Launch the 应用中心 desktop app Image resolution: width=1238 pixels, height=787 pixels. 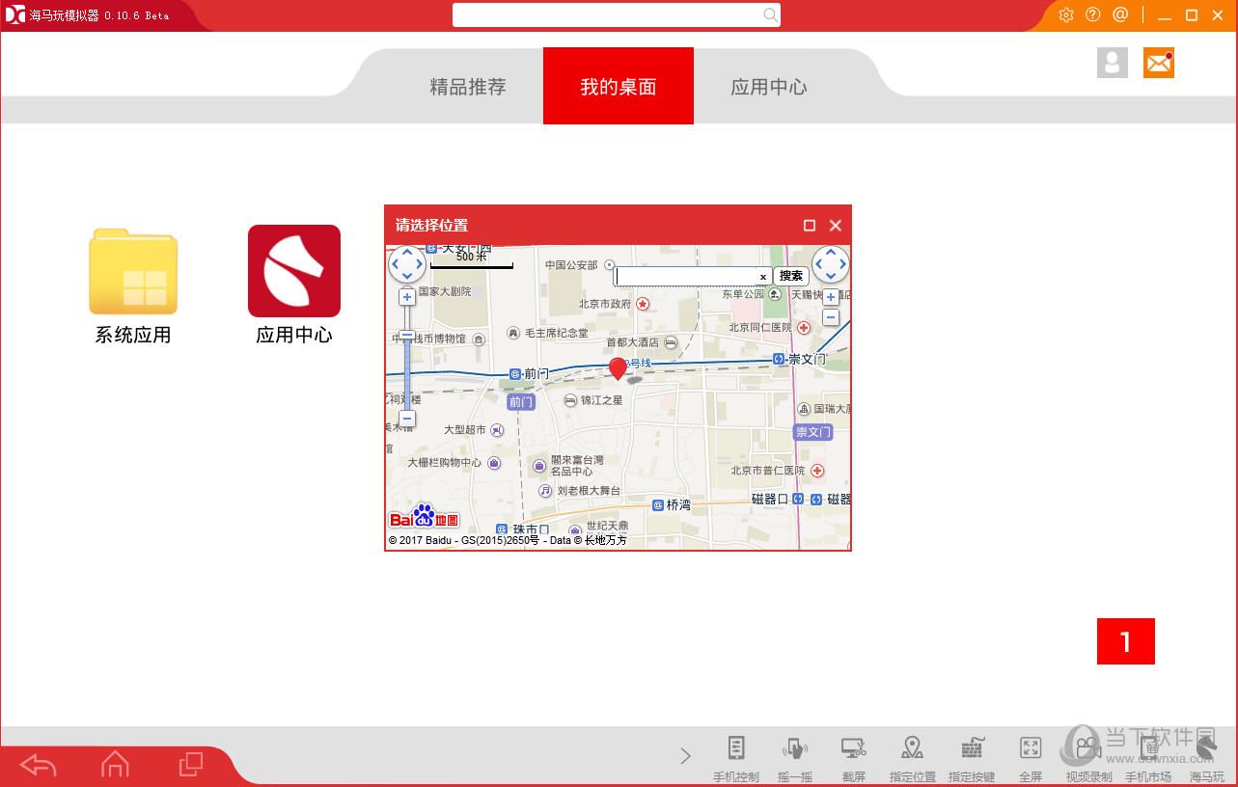click(294, 285)
